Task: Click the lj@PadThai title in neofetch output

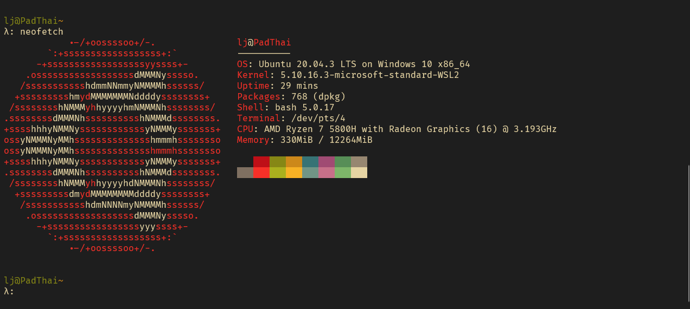Action: [x=264, y=43]
